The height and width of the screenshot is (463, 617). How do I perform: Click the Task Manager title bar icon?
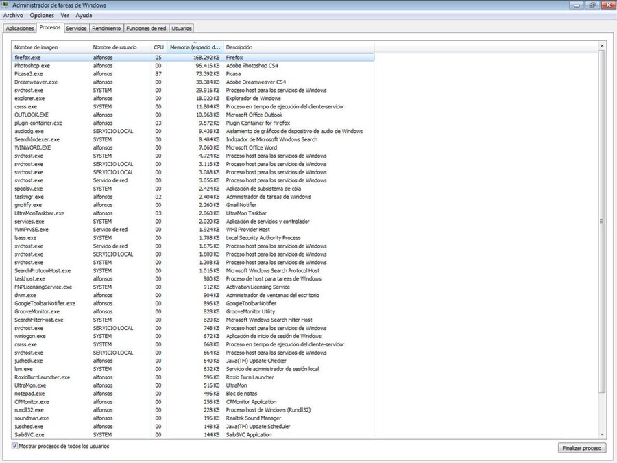tap(6, 5)
